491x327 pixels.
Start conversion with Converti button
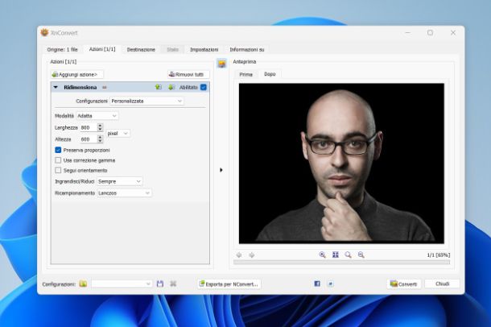[403, 284]
